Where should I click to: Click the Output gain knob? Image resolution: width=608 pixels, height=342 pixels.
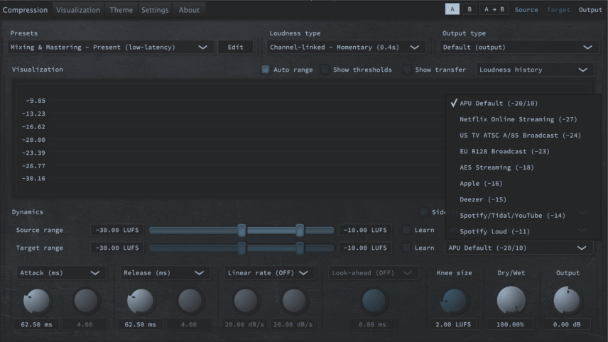tap(567, 300)
